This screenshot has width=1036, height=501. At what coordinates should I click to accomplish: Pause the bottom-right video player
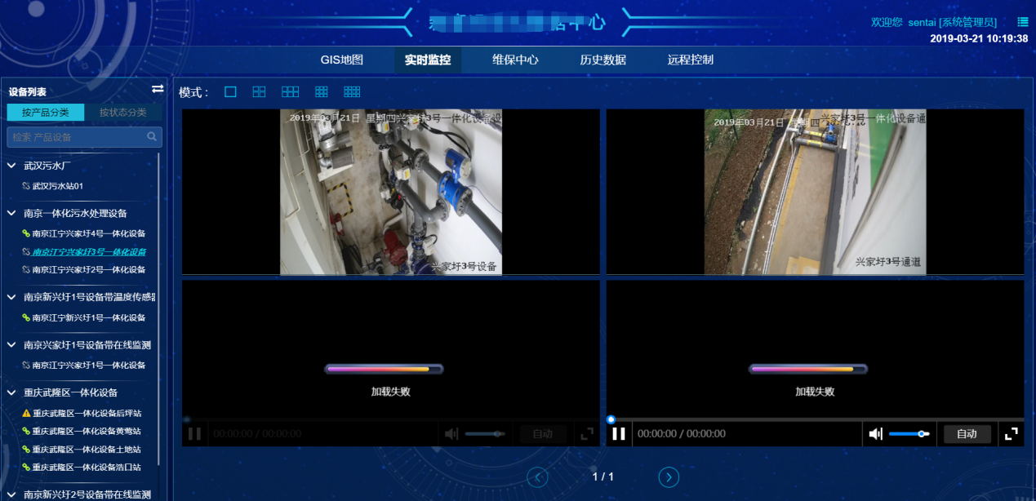pos(619,434)
